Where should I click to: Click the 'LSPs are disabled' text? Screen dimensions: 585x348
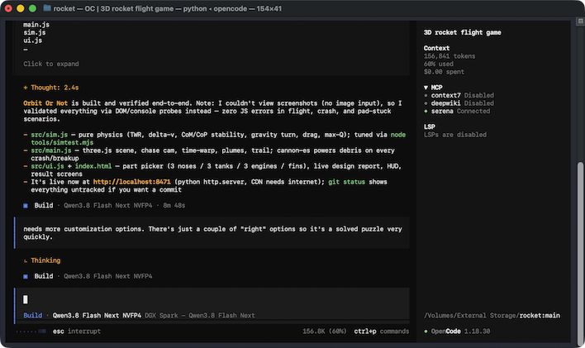(455, 135)
